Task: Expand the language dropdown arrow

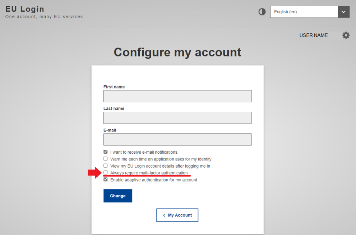Action: click(x=343, y=12)
